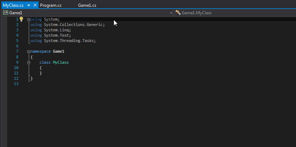
Task: Click the C# project icon beside Game1
Action: click(x=6, y=13)
